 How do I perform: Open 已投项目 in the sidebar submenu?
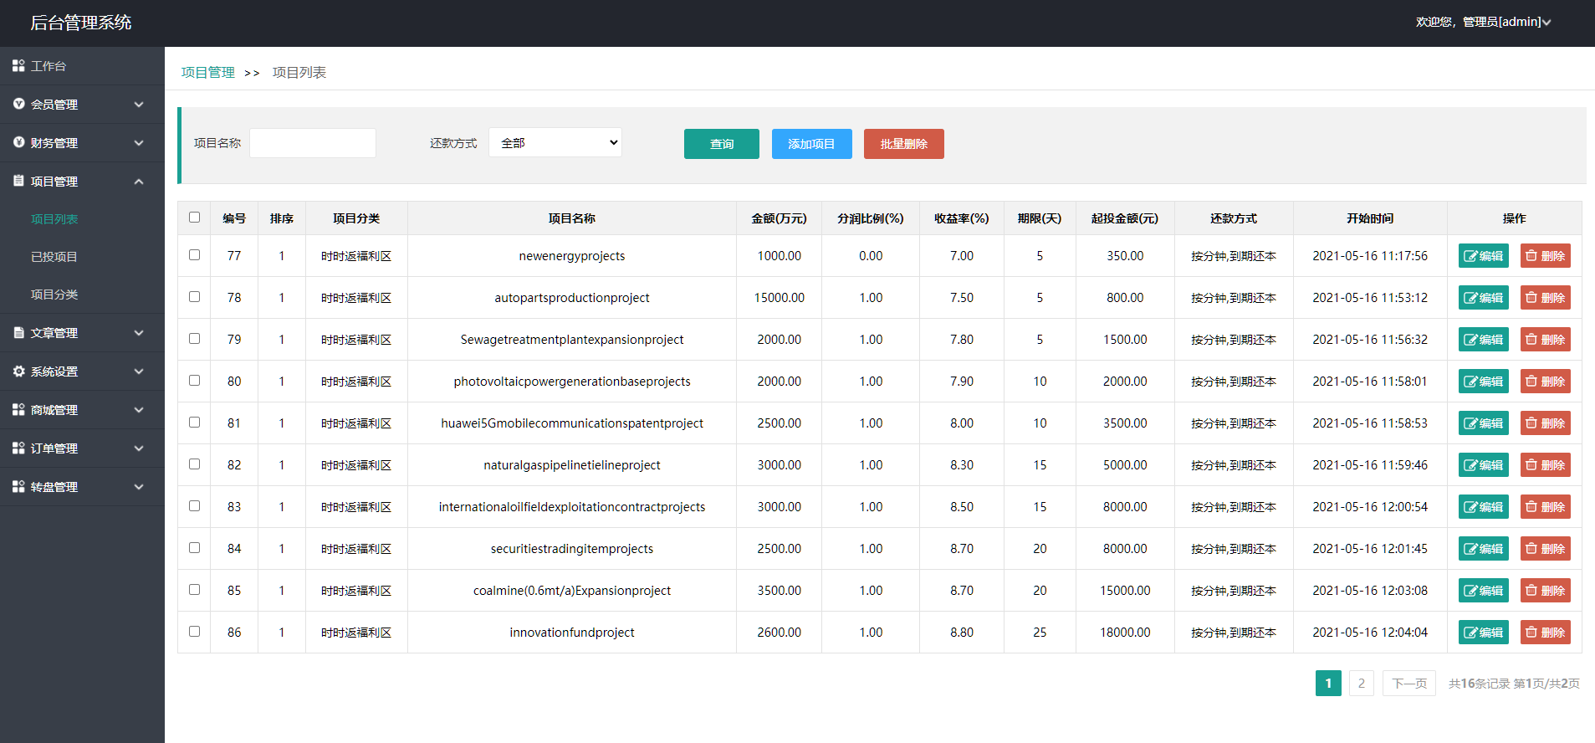pyautogui.click(x=54, y=257)
